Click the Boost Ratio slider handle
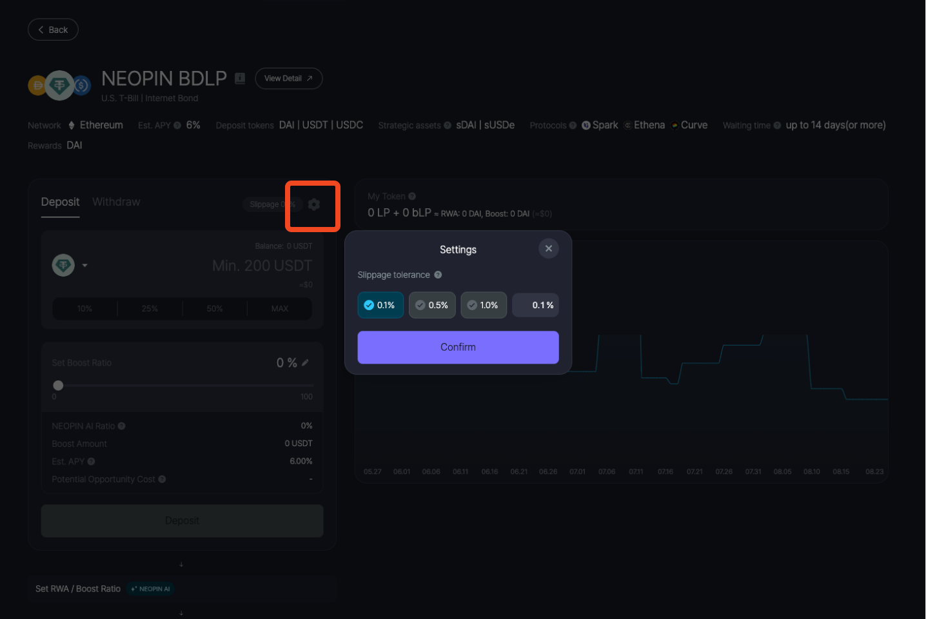926x619 pixels. coord(58,386)
